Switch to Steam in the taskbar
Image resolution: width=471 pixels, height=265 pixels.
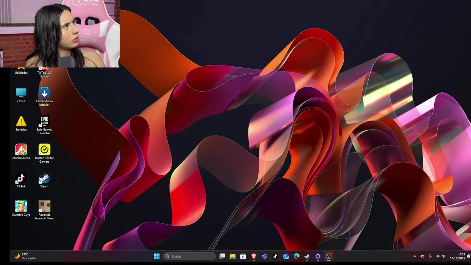[307, 256]
